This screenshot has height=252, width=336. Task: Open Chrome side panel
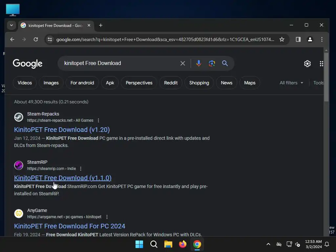(298, 39)
